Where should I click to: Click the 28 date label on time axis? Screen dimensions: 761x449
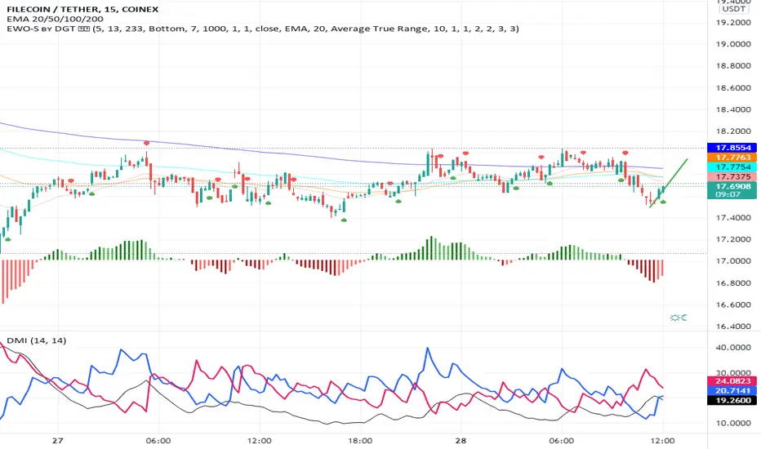coord(461,441)
